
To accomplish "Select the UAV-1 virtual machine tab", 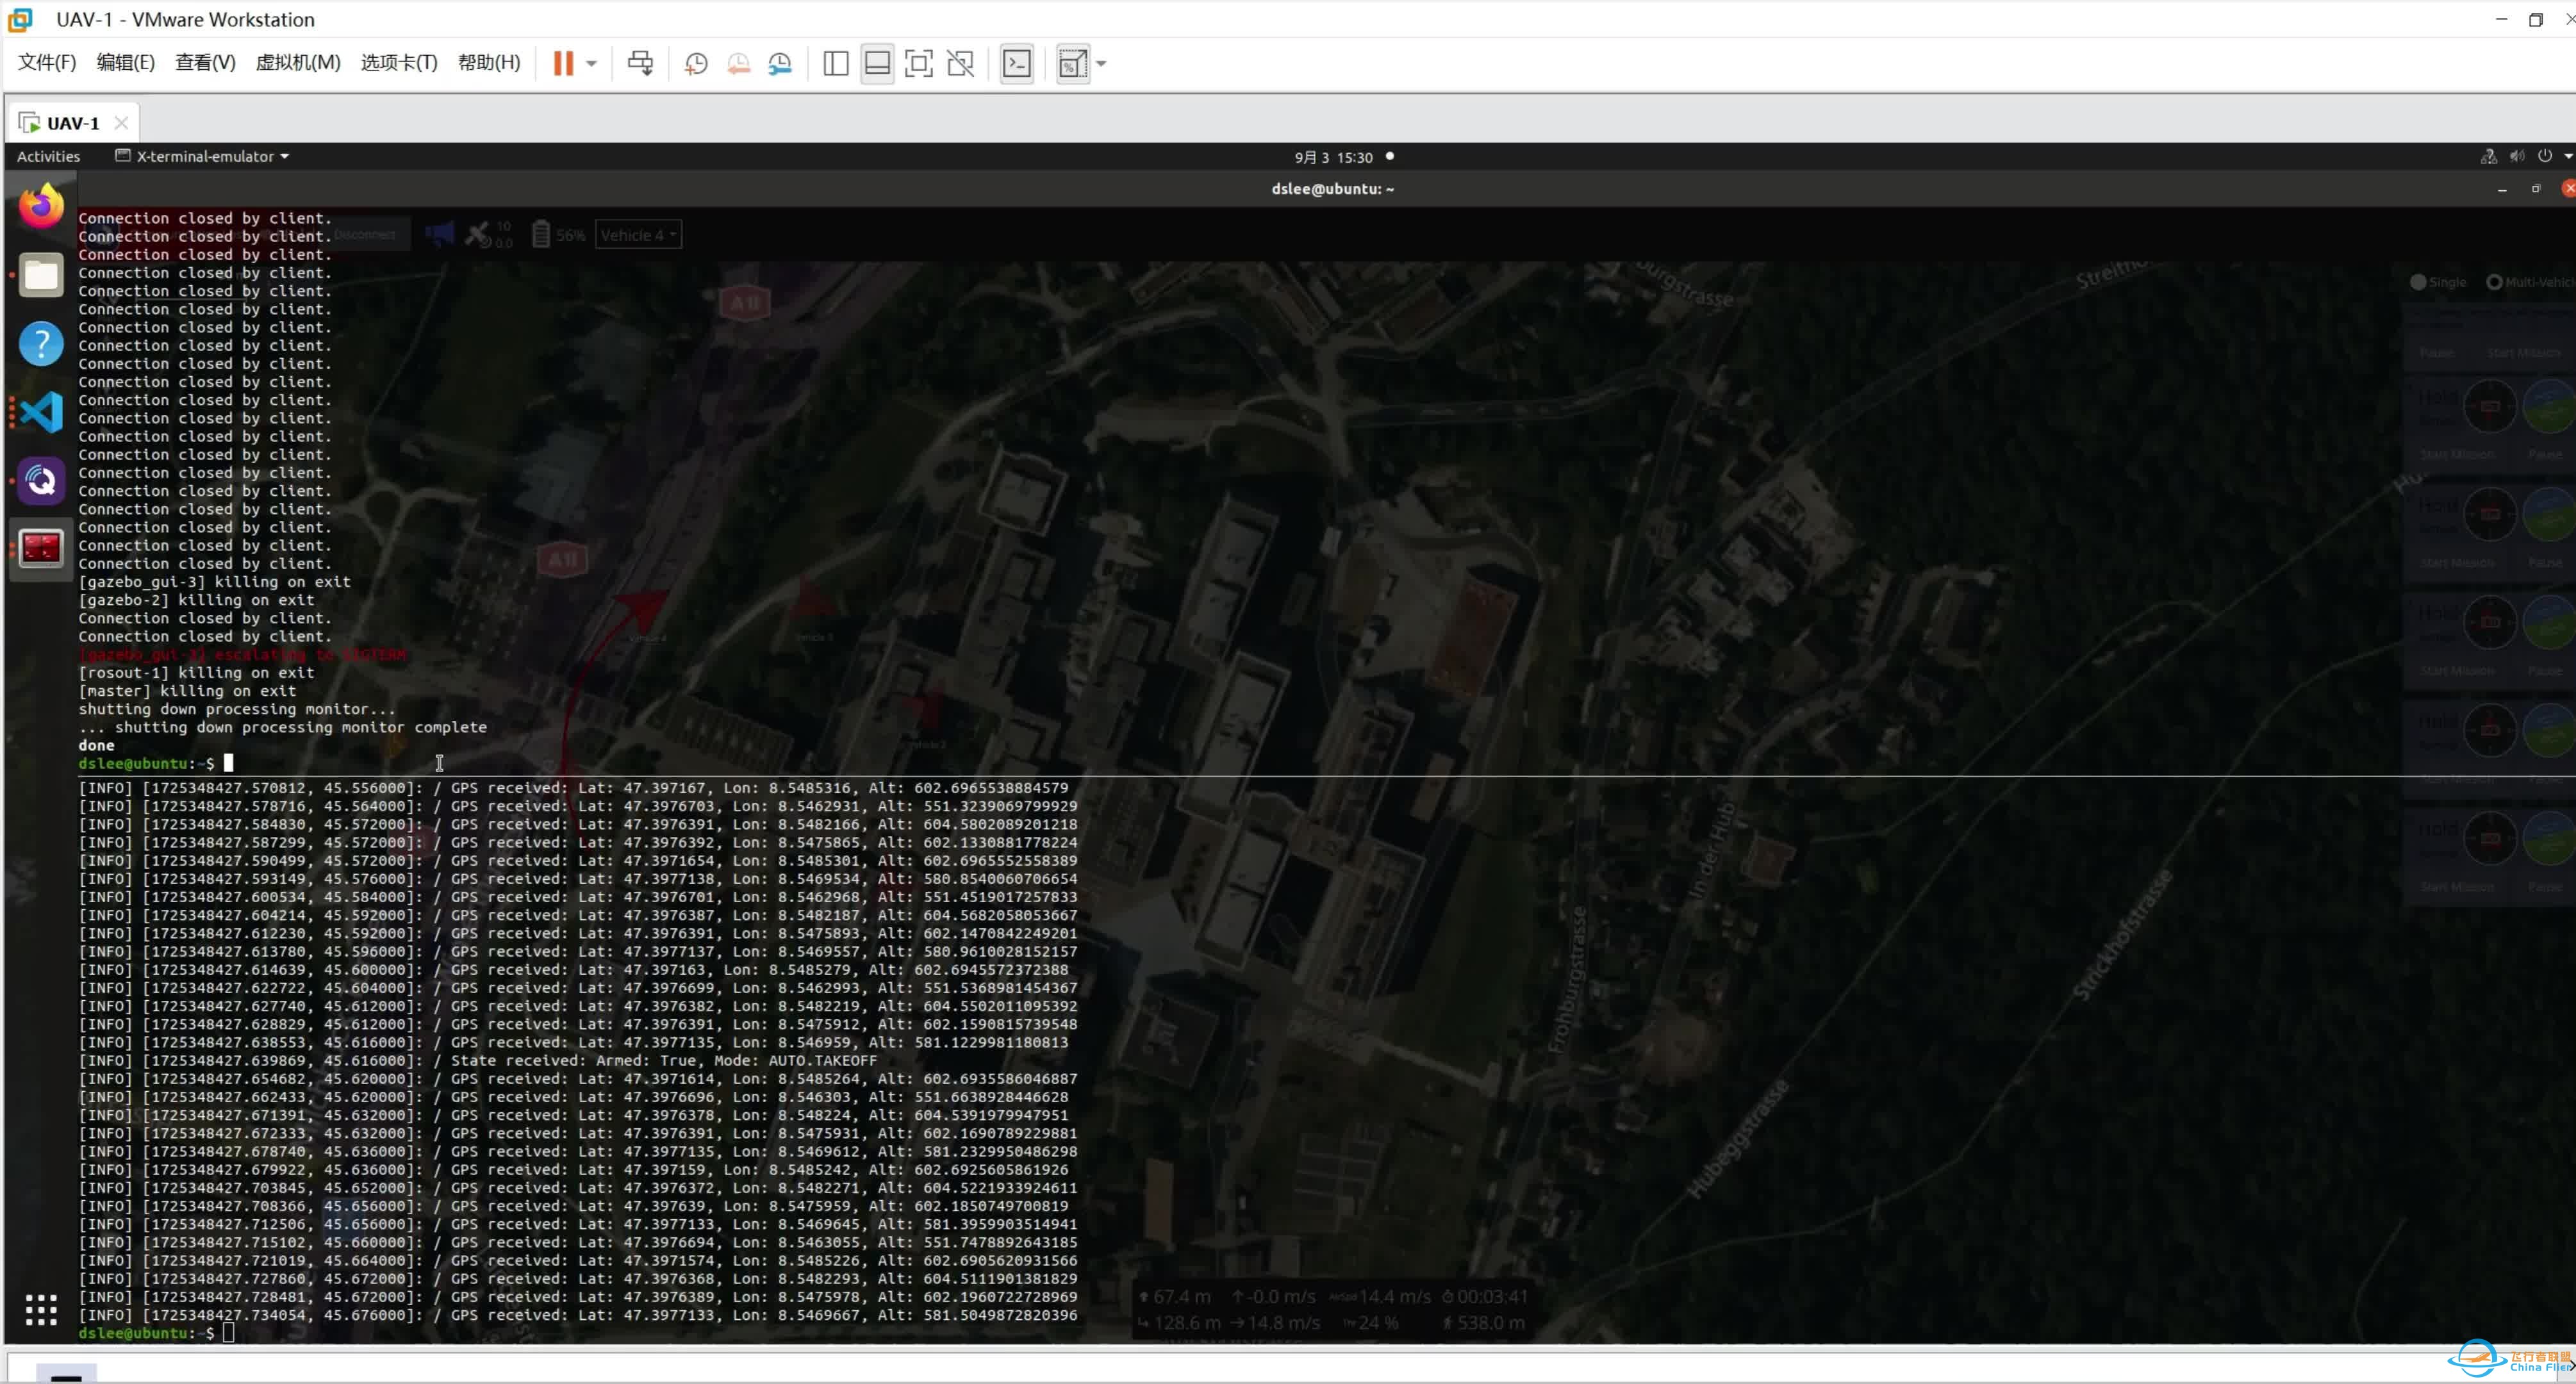I will [x=72, y=123].
